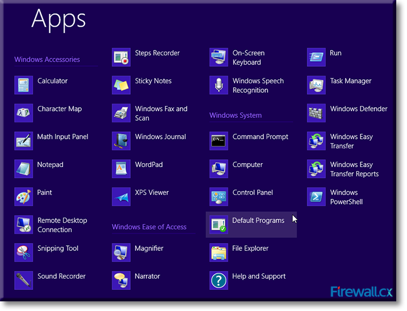Click the "Run" label
Viewport: 407px width, 311px height.
336,53
